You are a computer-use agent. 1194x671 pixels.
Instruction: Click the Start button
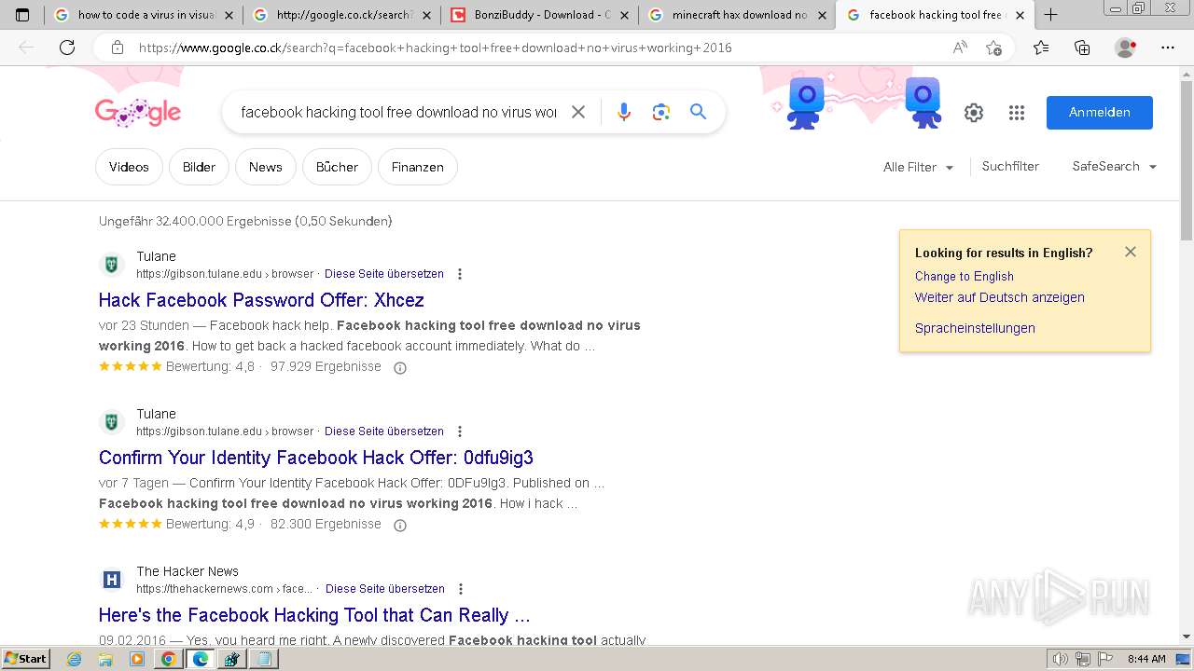[x=26, y=659]
